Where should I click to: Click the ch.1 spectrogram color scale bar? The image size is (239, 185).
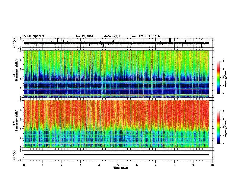[218, 77]
